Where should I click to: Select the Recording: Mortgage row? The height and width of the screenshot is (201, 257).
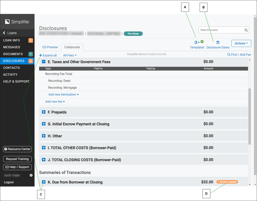pyautogui.click(x=143, y=88)
